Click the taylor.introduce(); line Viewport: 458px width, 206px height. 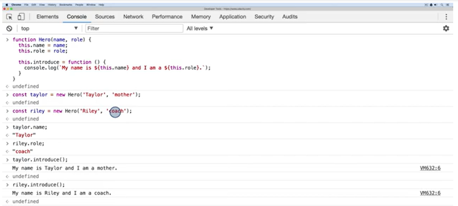click(40, 160)
